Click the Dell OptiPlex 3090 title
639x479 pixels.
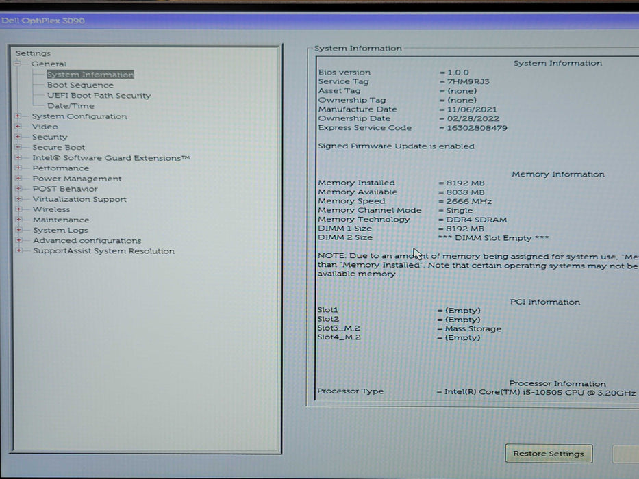(42, 21)
